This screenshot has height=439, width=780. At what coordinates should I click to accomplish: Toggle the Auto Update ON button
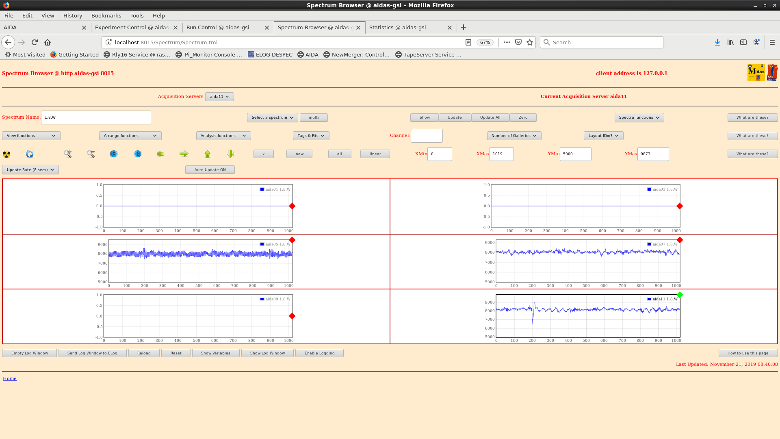click(x=210, y=170)
